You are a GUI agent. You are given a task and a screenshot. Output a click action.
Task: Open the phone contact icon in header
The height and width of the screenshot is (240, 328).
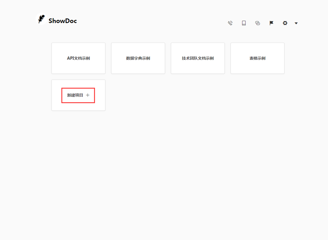click(x=230, y=23)
